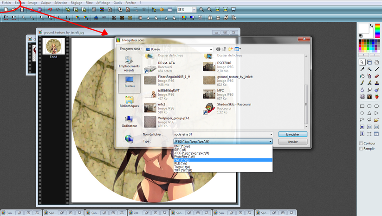Select the Clone stamp tool

(376, 83)
